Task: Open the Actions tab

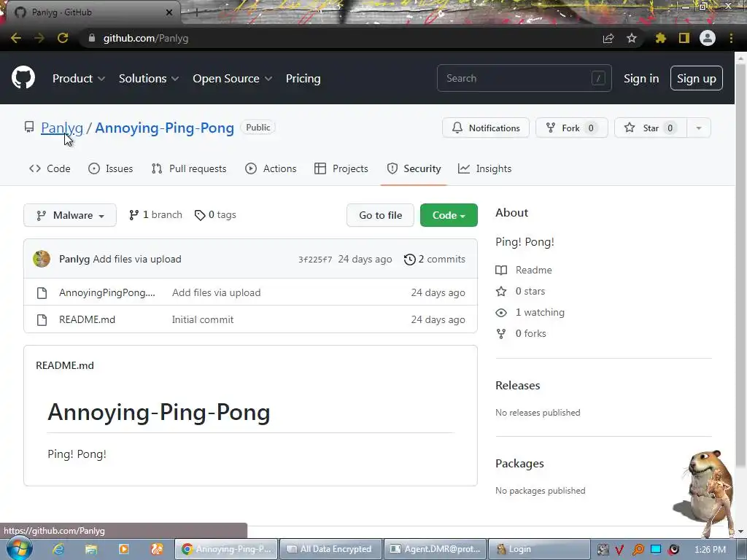Action: point(271,168)
